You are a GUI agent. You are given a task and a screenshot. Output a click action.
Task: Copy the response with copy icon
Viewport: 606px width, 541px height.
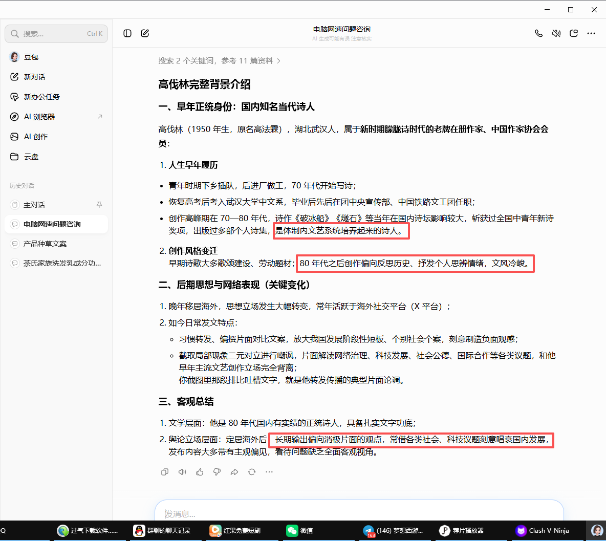coord(165,472)
